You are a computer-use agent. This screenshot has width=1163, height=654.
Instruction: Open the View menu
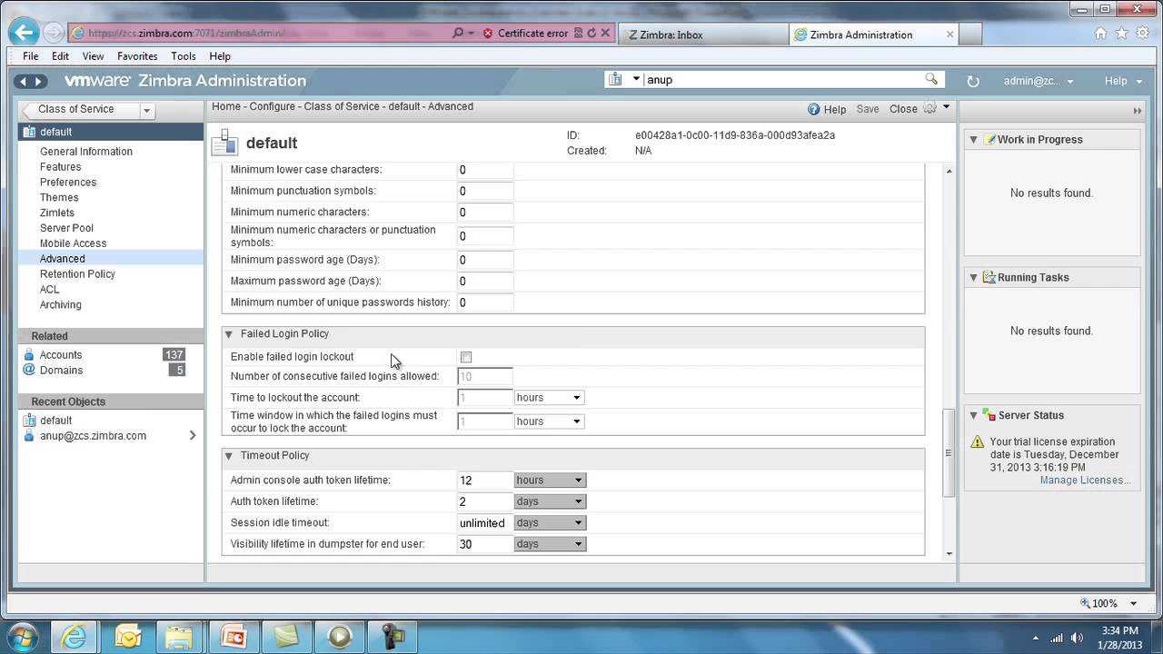tap(93, 56)
